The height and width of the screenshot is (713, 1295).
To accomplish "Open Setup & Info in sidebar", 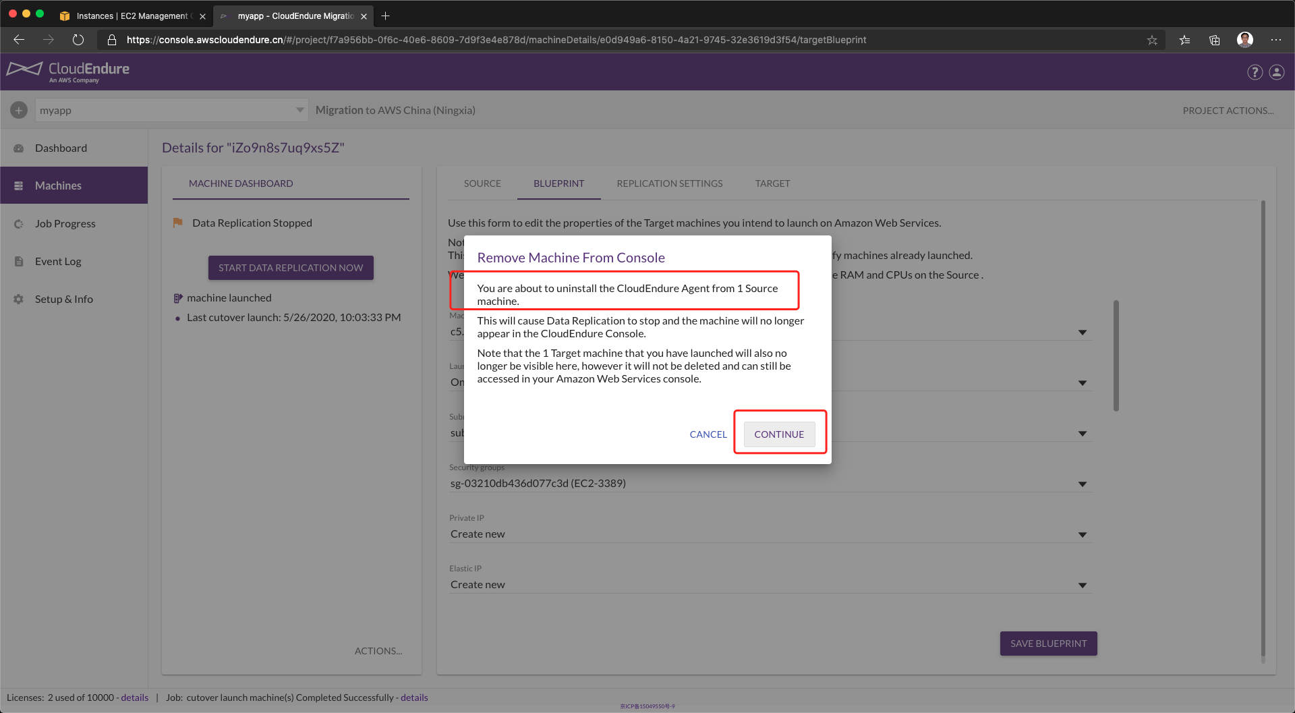I will coord(63,299).
